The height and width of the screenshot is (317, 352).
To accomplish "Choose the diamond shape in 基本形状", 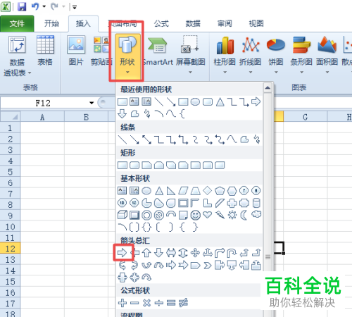I will (208, 190).
